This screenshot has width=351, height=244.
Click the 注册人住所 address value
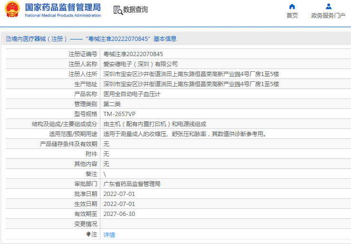coord(191,74)
